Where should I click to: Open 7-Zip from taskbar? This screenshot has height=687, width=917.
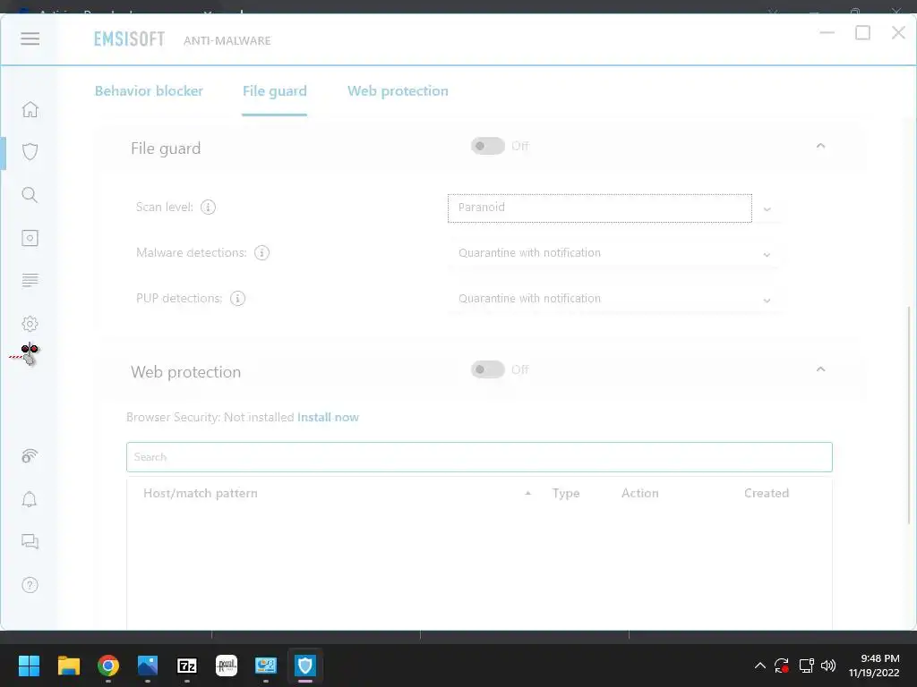(x=186, y=666)
